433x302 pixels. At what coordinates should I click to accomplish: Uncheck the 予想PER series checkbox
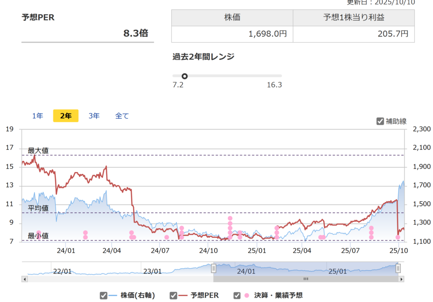[173, 296]
